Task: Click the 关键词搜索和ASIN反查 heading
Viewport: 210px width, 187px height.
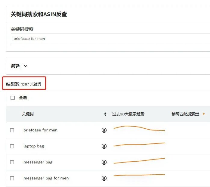Action: [x=39, y=14]
